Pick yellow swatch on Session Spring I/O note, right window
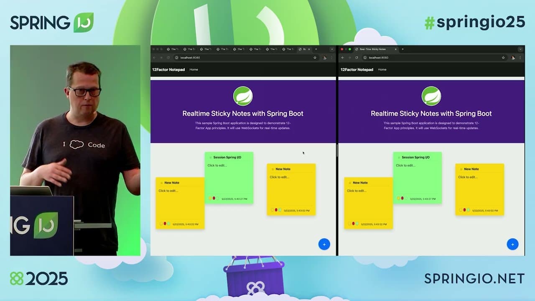This screenshot has width=535, height=301. [399, 198]
